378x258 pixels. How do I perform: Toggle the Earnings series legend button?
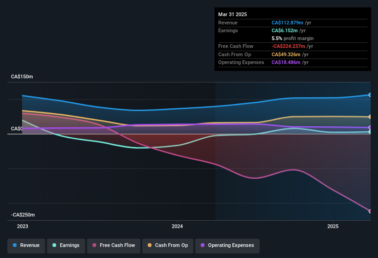pos(66,246)
